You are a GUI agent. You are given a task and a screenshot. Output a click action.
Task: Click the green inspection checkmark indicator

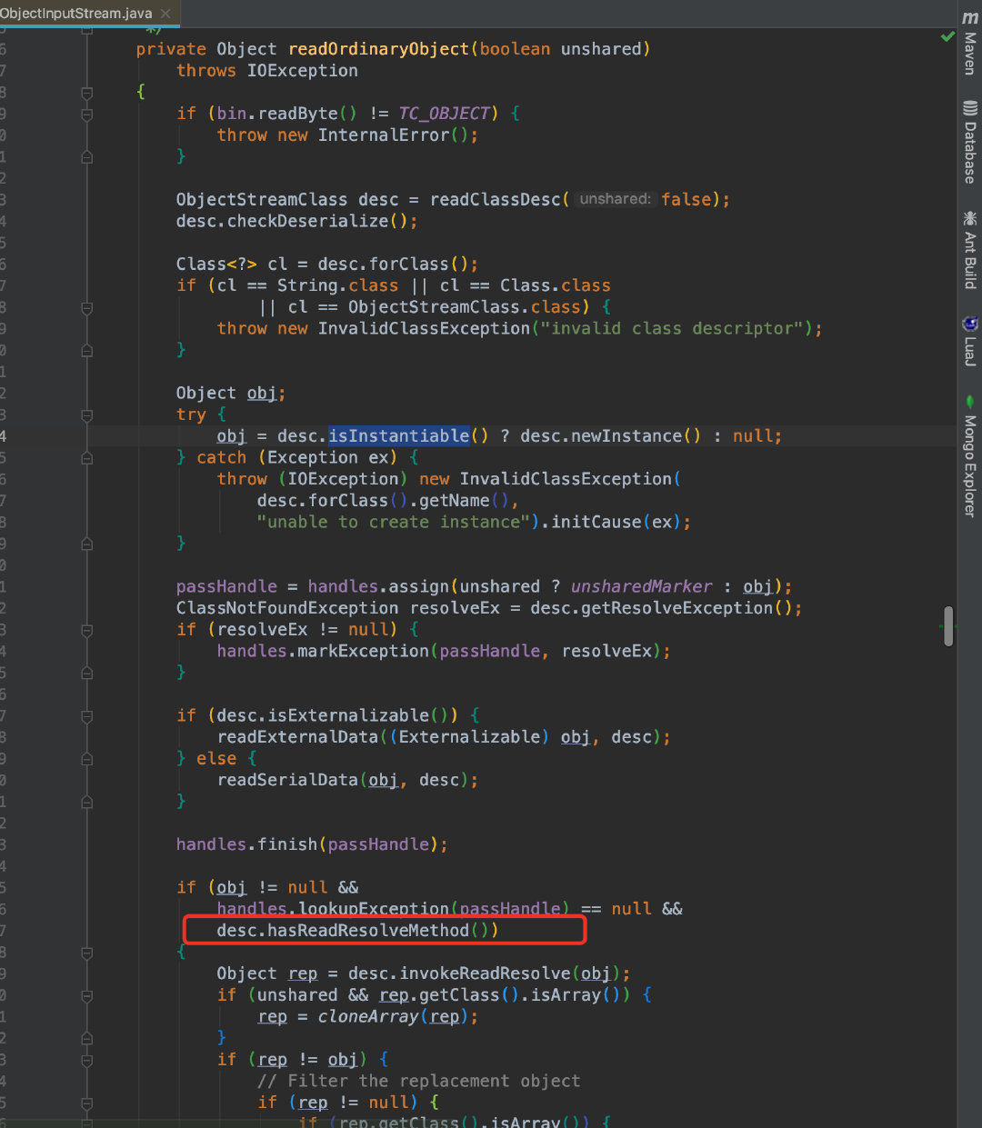pyautogui.click(x=947, y=36)
